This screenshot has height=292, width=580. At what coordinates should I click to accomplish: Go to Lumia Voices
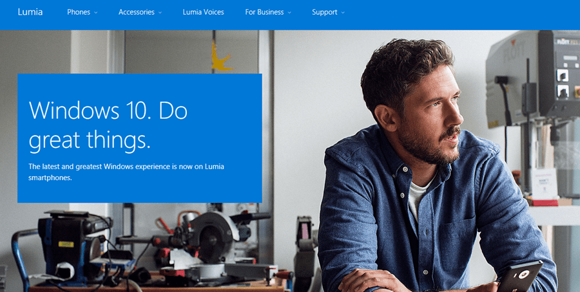(x=203, y=12)
